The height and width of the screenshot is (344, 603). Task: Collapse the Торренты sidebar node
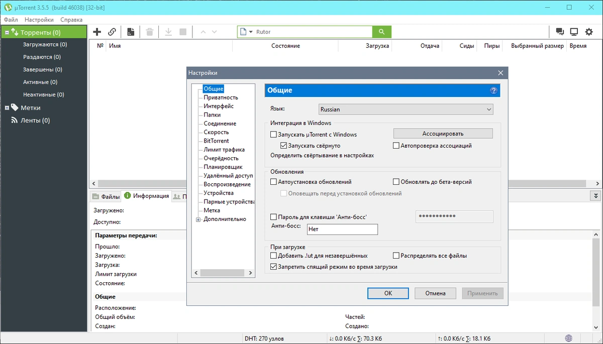tap(7, 33)
